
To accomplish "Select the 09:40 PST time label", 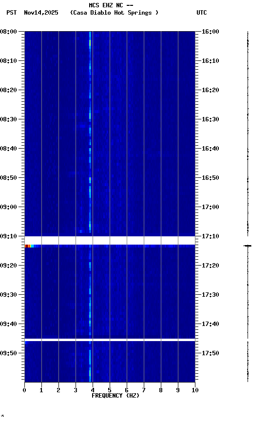I will [8, 324].
